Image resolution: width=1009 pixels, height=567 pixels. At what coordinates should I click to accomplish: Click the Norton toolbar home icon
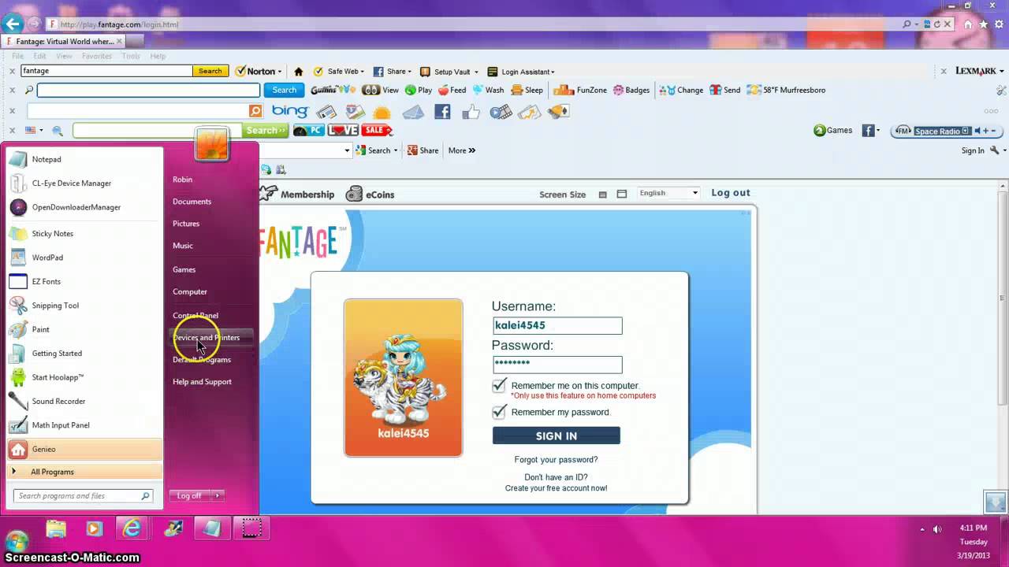pos(298,72)
